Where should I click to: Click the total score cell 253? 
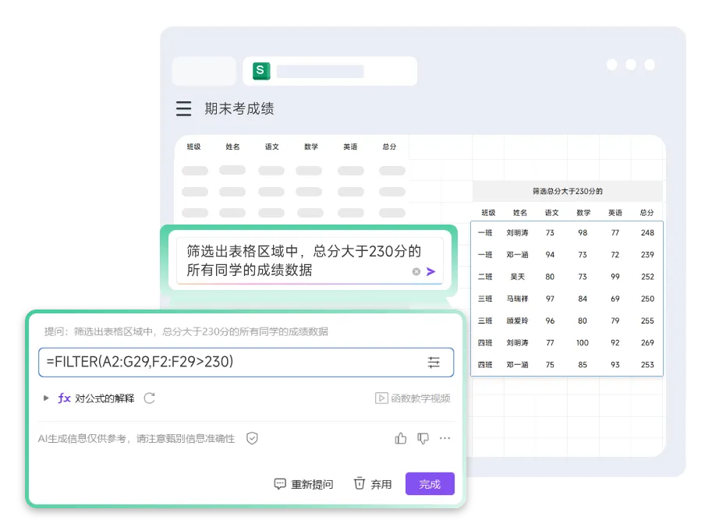[647, 365]
